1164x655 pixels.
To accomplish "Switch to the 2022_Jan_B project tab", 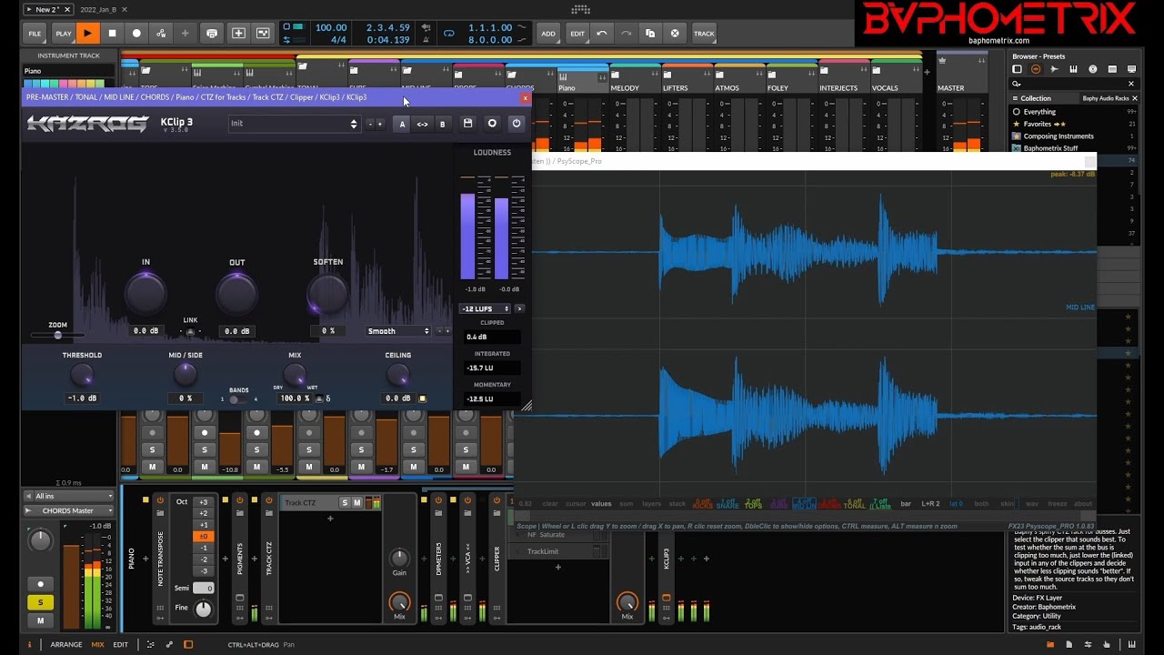I will [98, 9].
